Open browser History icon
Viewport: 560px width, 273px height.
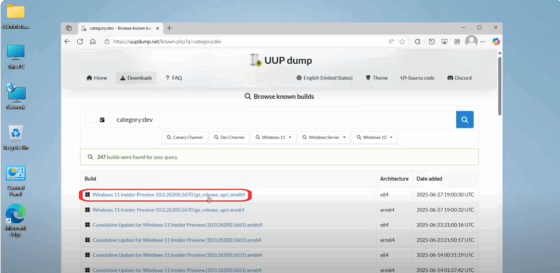(x=432, y=41)
